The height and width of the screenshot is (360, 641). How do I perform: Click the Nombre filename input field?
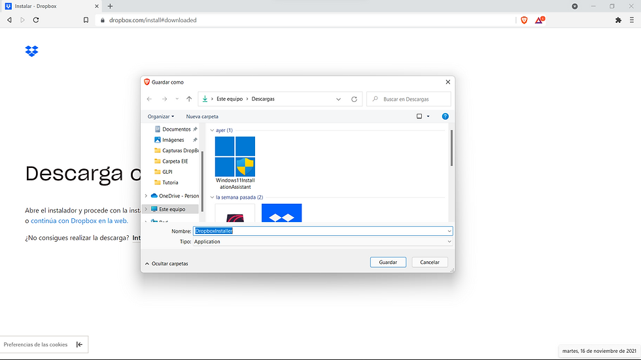(319, 231)
